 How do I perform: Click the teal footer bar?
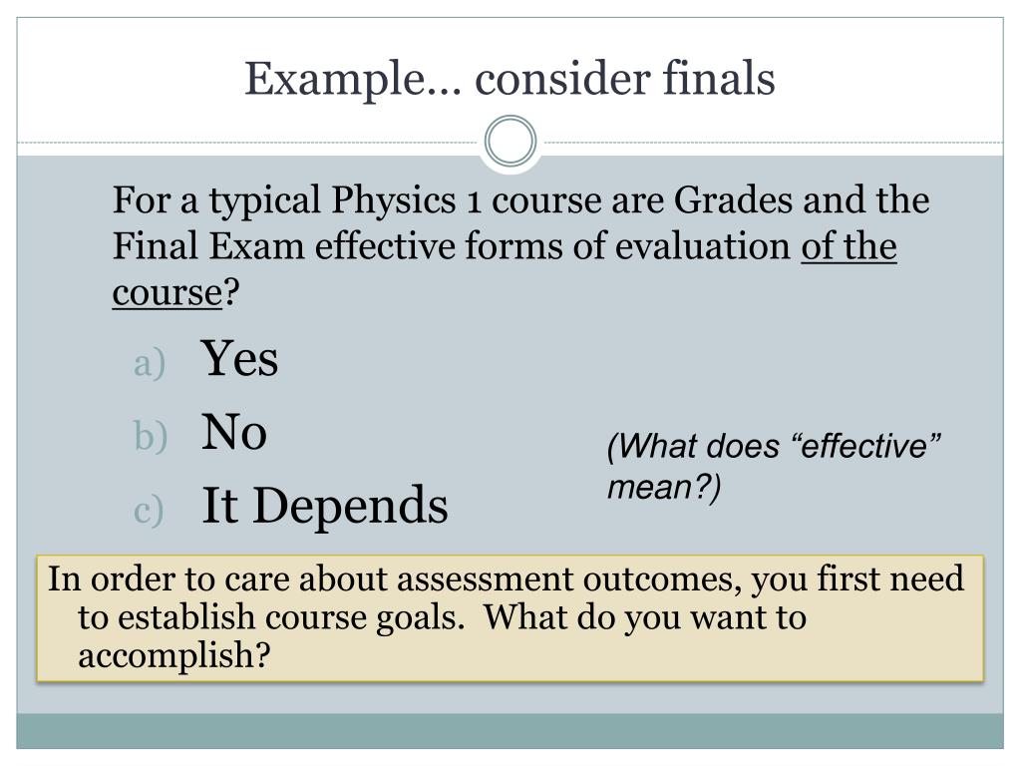[x=510, y=730]
